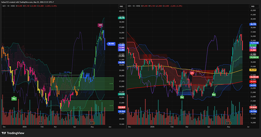Click the teal 24,630 price tag, left chart

[x=121, y=94]
